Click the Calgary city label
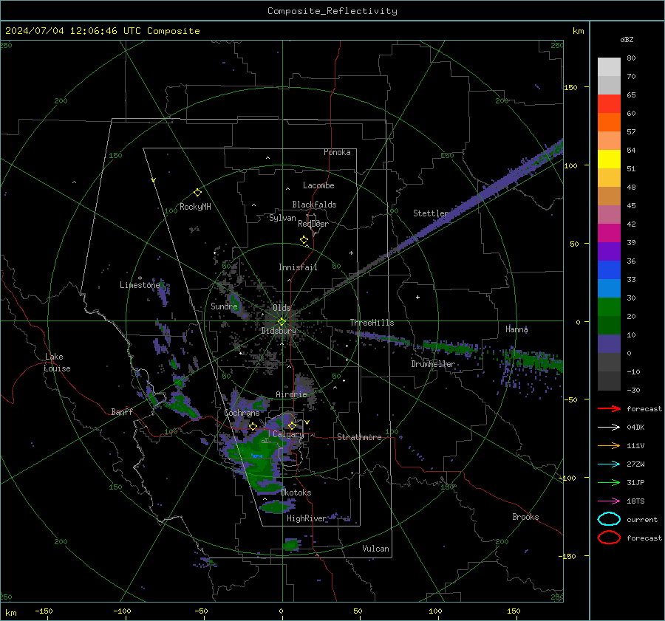Image resolution: width=665 pixels, height=621 pixels. (x=288, y=434)
